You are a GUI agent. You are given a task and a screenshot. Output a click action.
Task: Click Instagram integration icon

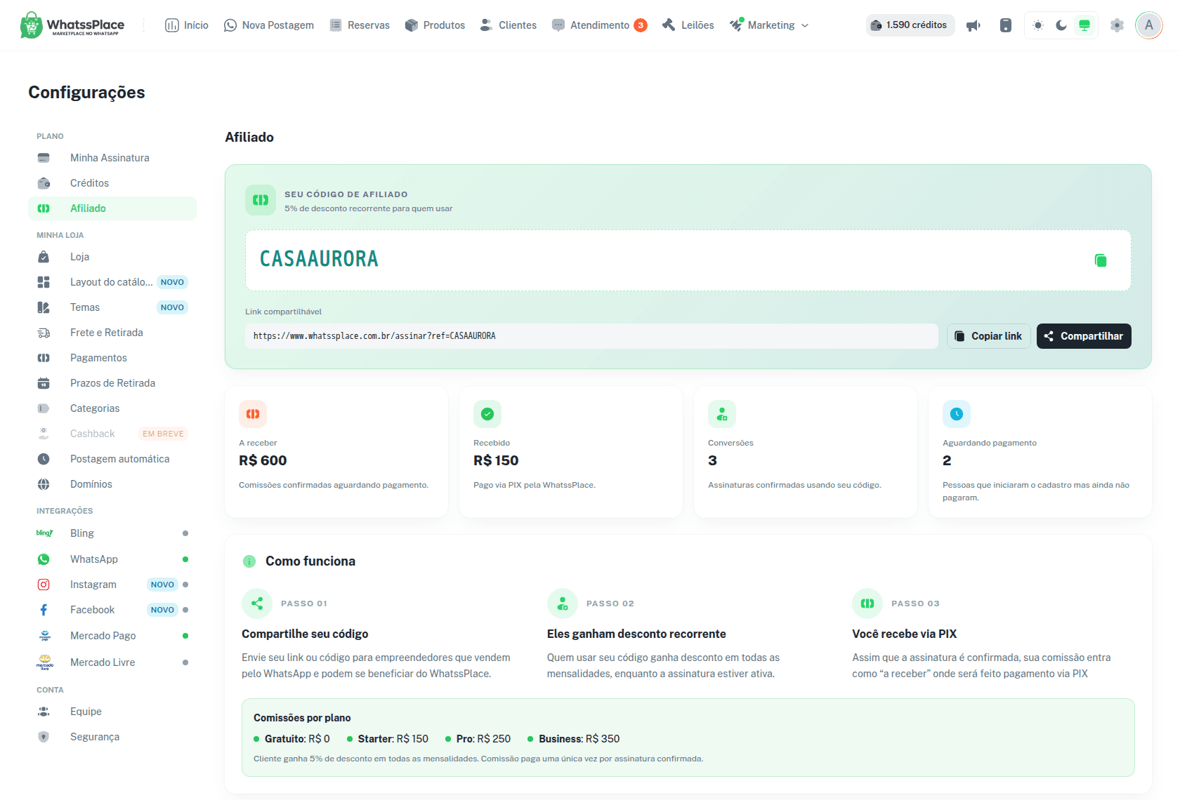point(44,585)
